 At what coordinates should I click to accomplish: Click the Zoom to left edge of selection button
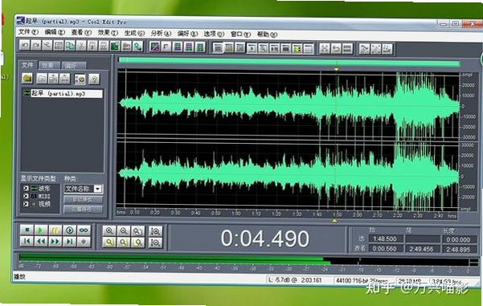click(x=124, y=243)
